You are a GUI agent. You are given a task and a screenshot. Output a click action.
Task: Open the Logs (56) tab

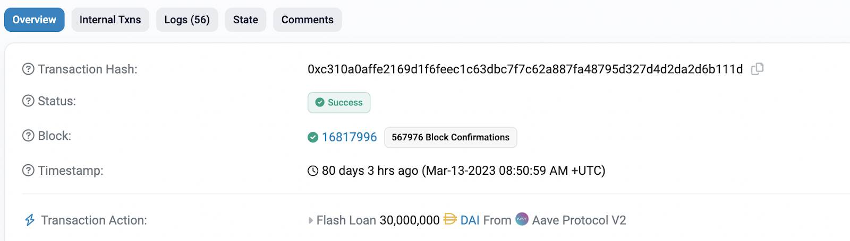[187, 20]
